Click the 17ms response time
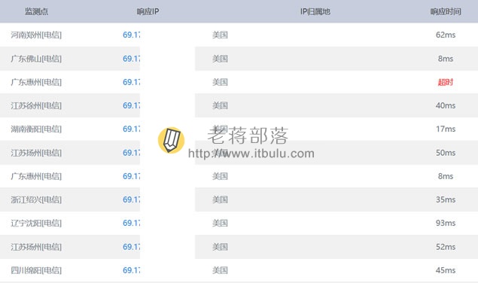Image resolution: width=478 pixels, height=283 pixels. pos(446,129)
